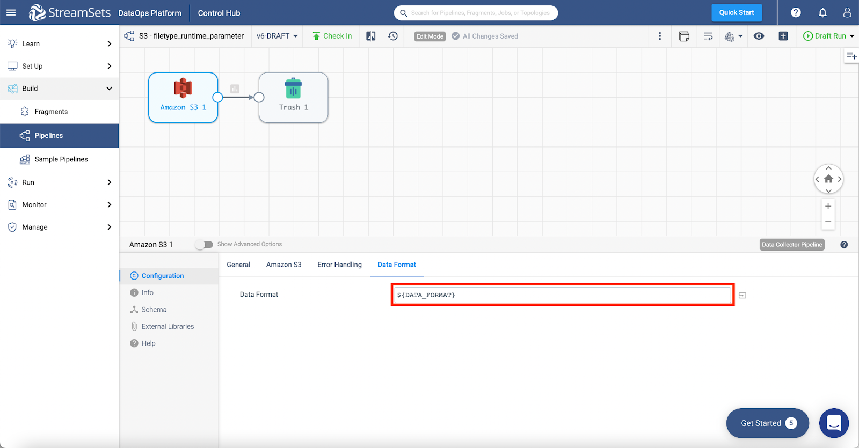Focus the top search box
The height and width of the screenshot is (448, 859).
476,13
